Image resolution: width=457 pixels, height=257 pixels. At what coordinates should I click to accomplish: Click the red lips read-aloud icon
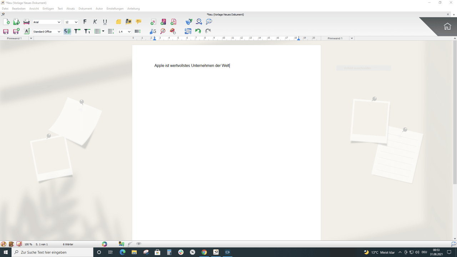click(x=173, y=31)
